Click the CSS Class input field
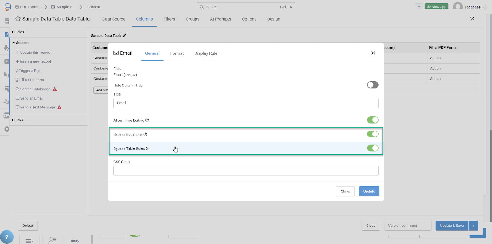 click(246, 171)
